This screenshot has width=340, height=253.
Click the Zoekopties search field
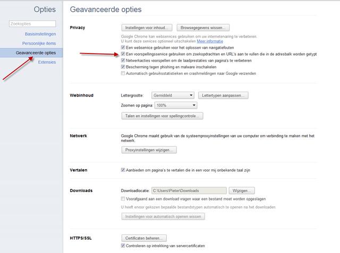coord(32,24)
